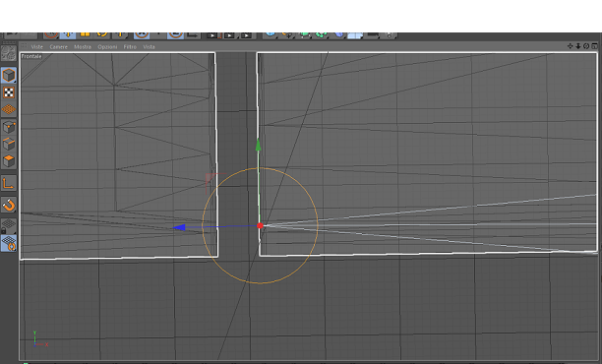Click the viewport pan (four-arrow) icon
This screenshot has height=364, width=602.
pyautogui.click(x=571, y=46)
